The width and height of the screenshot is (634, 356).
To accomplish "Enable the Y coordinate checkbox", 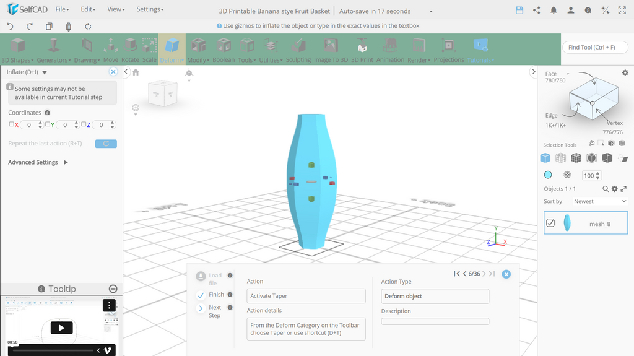I will [48, 124].
